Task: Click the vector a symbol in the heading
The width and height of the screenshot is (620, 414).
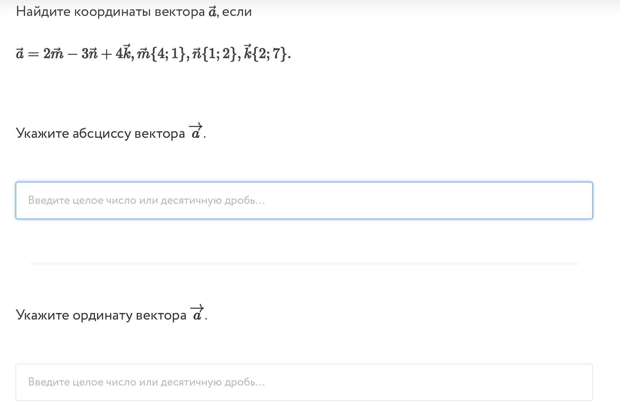Action: pyautogui.click(x=212, y=12)
